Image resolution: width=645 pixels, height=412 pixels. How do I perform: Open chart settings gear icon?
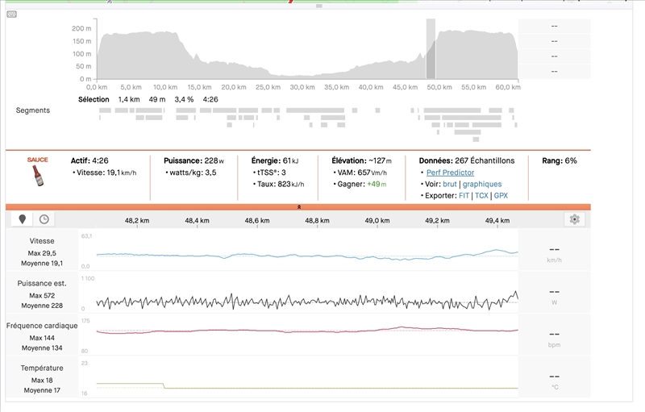pyautogui.click(x=574, y=219)
